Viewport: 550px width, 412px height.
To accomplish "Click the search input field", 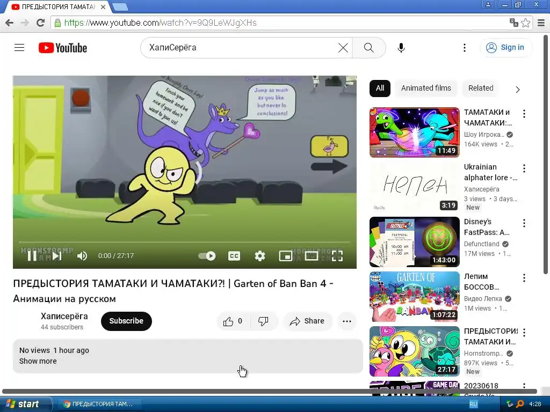I will tap(242, 48).
